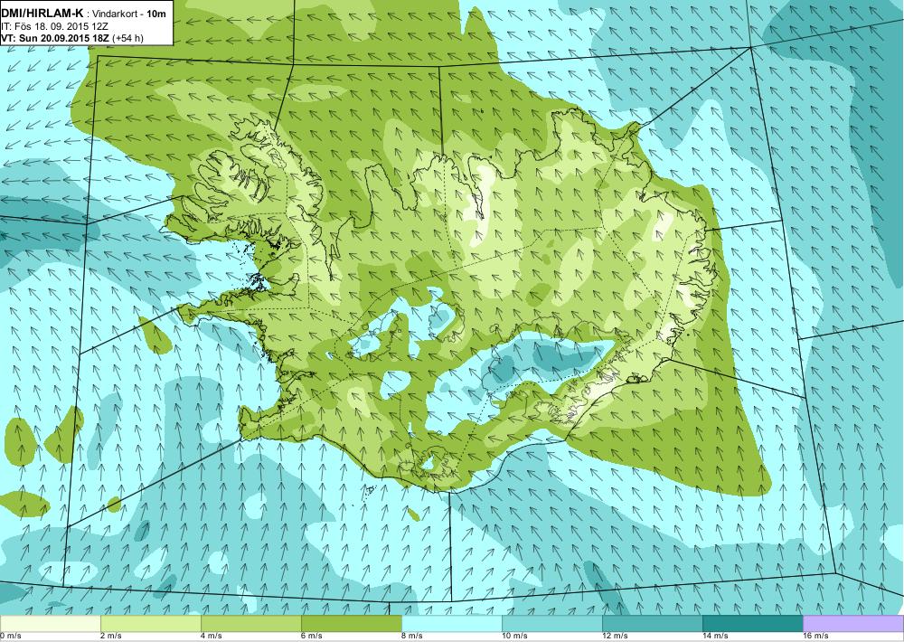Click the '6 m/s' legend label
Viewport: 904px width, 642px height.
312,637
